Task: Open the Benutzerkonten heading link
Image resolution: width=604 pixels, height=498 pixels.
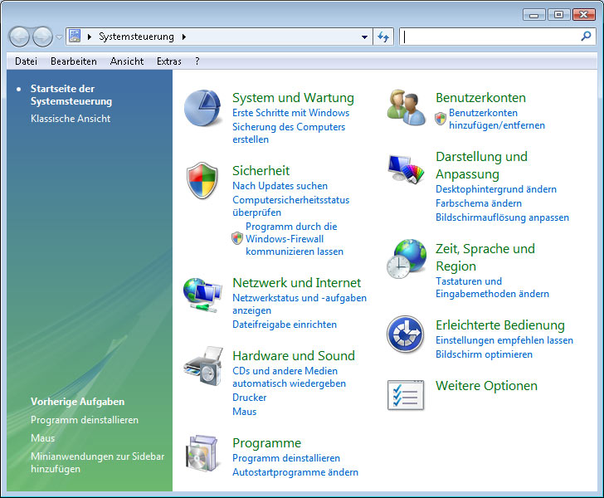Action: pos(480,97)
